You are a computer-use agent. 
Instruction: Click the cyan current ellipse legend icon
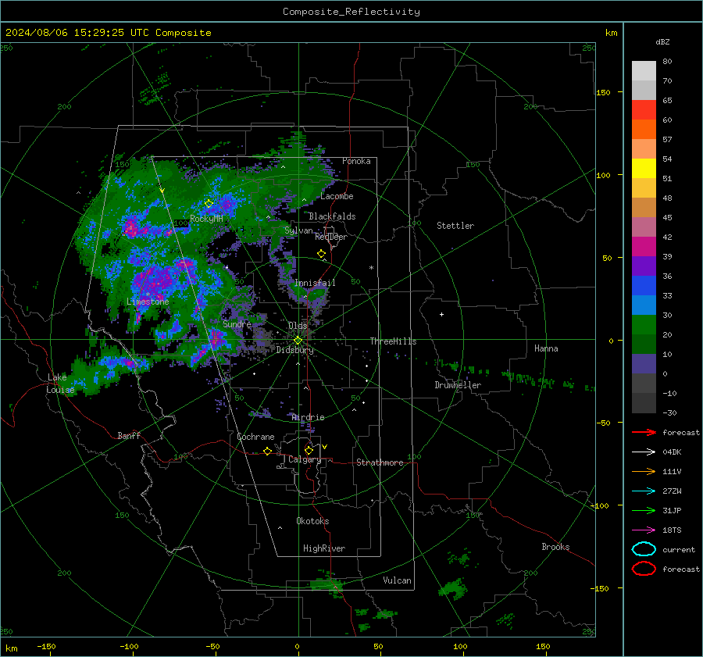click(644, 549)
